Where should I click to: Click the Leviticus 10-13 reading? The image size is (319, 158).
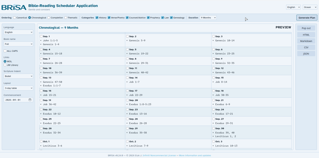(226, 146)
